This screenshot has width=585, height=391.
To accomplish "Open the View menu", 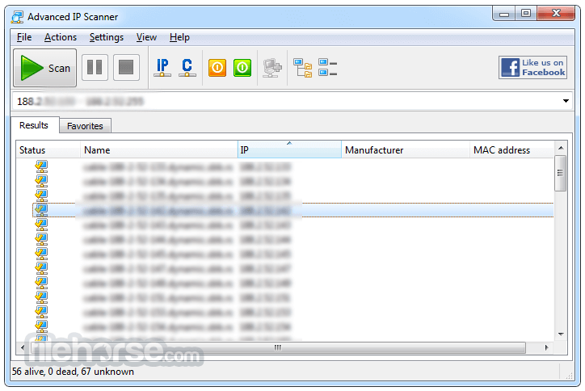I will tap(146, 37).
